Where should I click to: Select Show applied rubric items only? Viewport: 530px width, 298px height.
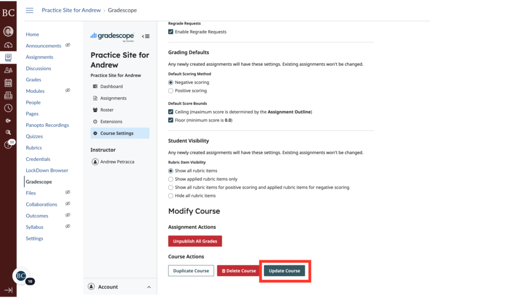(x=170, y=178)
